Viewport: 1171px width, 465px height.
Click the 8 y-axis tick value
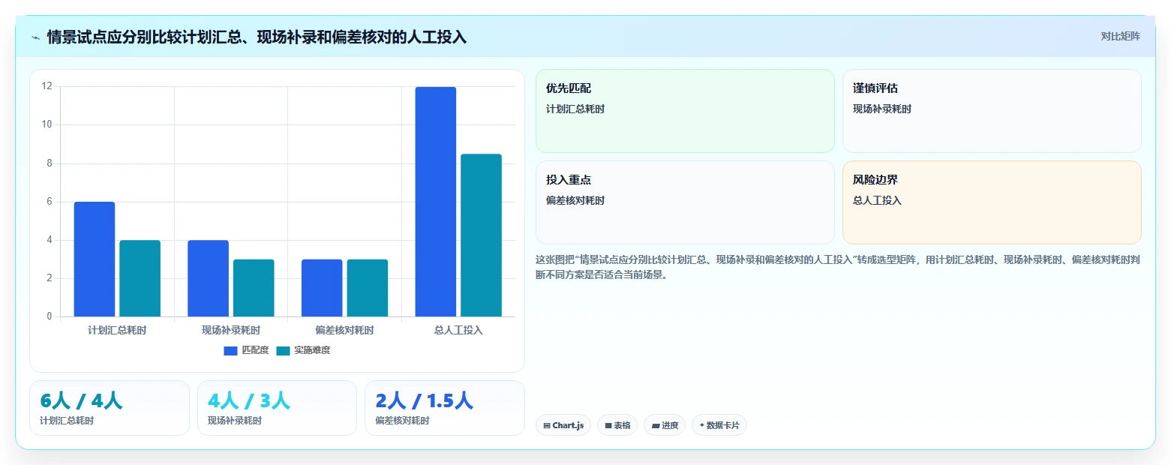click(x=50, y=163)
